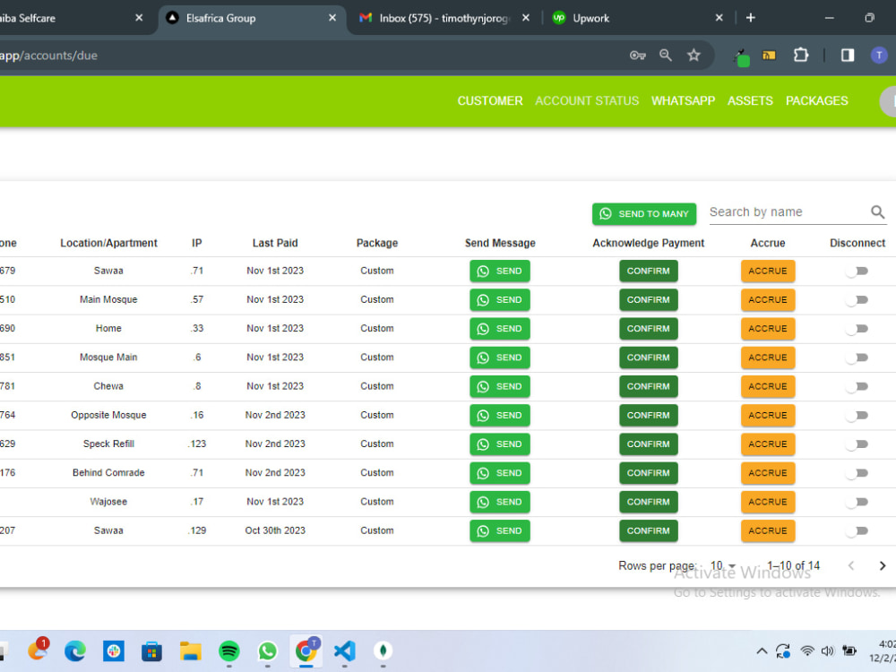Confirm payment for Opposite Mosque row

tap(649, 416)
